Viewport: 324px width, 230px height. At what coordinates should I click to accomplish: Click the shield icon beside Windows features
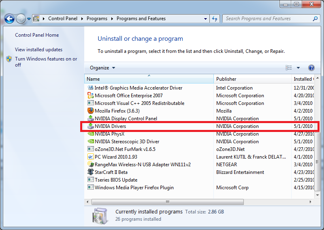point(9,59)
